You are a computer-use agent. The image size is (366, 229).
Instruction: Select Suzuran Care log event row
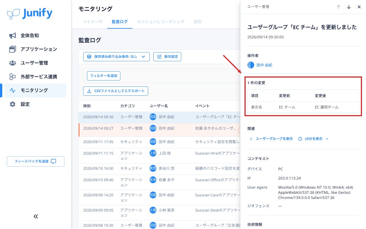(160, 198)
